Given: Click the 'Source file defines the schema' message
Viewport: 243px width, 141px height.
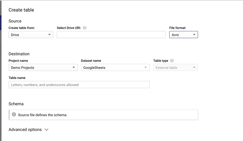Looking at the screenshot, I should click(x=43, y=115).
